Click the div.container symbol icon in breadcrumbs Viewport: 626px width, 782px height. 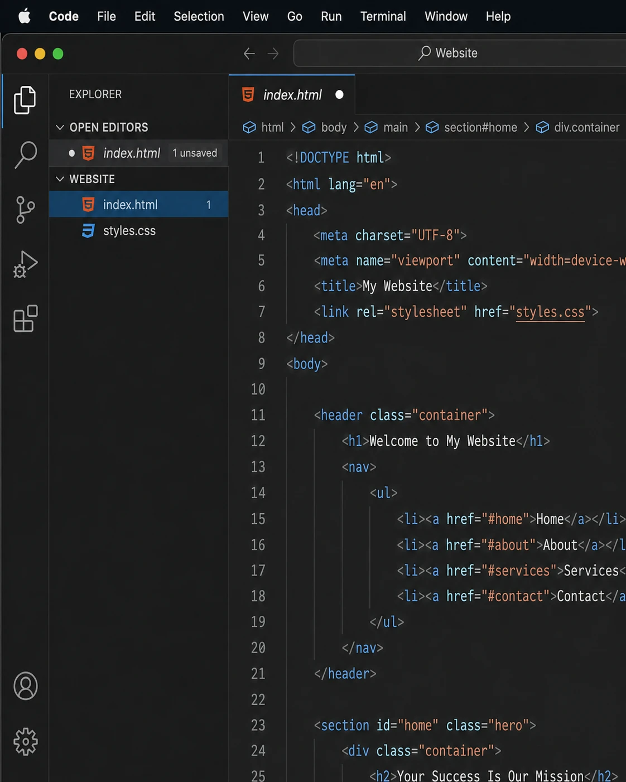542,127
